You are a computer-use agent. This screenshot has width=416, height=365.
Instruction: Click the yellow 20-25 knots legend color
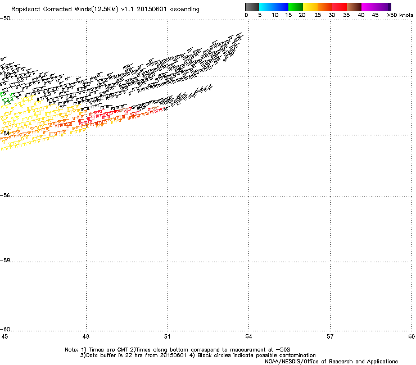(310, 7)
